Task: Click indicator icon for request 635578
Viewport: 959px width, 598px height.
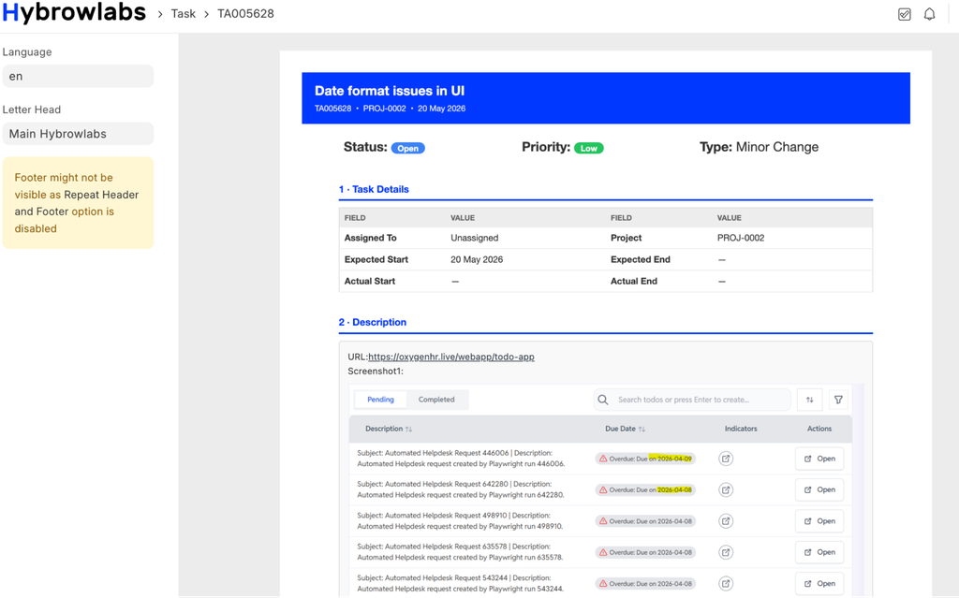Action: click(726, 552)
